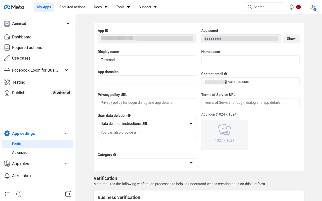Image resolution: width=322 pixels, height=201 pixels.
Task: Click the Unpublished status badge
Action: [61, 93]
